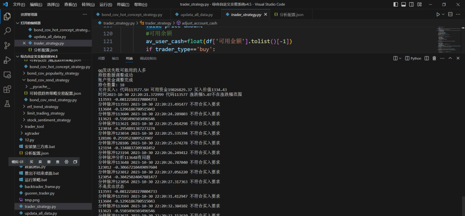This screenshot has height=216, width=465.
Task: Click 买 button in floating 模拟-UI toolbar
Action: click(31, 162)
